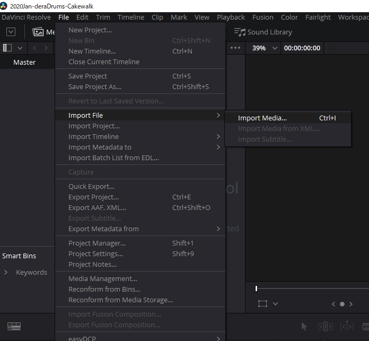The height and width of the screenshot is (341, 369).
Task: Open the Trim menu
Action: (x=103, y=17)
